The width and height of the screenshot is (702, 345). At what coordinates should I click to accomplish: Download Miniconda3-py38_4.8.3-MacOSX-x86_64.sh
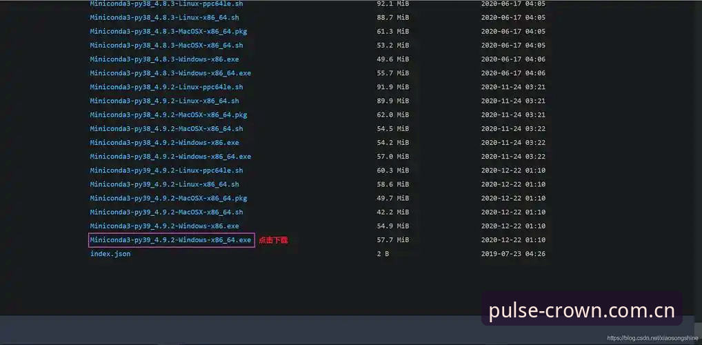pyautogui.click(x=167, y=46)
